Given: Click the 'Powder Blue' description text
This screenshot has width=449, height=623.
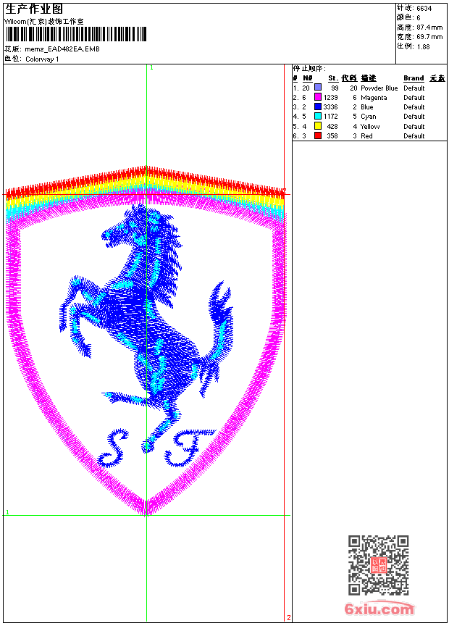Looking at the screenshot, I should point(379,88).
